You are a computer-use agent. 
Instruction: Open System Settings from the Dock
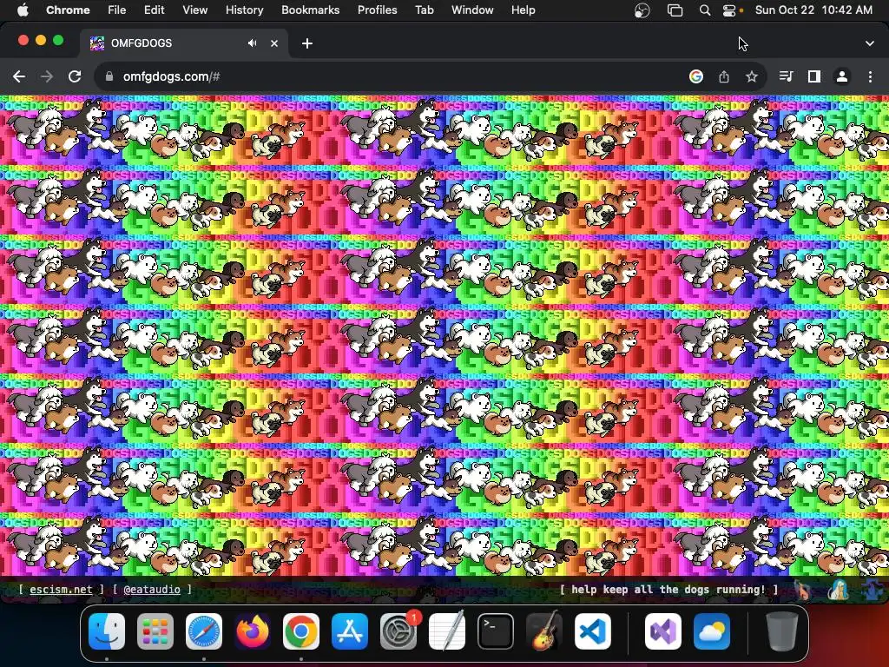click(x=398, y=631)
